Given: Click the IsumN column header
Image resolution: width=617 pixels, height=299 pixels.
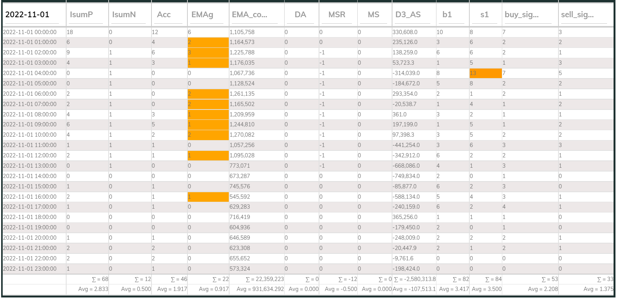Looking at the screenshot, I should pos(130,15).
